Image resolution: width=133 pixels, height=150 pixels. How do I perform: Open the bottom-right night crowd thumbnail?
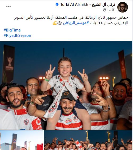tap(110, 140)
